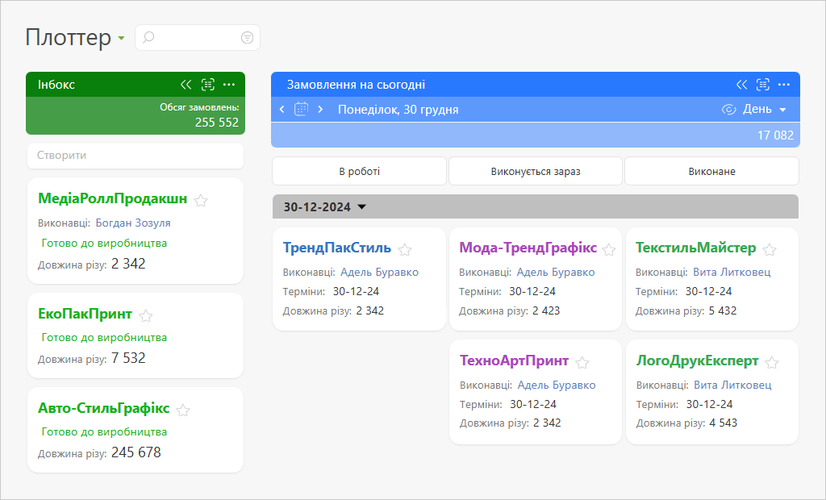Open the МедіаРоллПродакшн card title
Image resolution: width=826 pixels, height=500 pixels.
pyautogui.click(x=112, y=198)
